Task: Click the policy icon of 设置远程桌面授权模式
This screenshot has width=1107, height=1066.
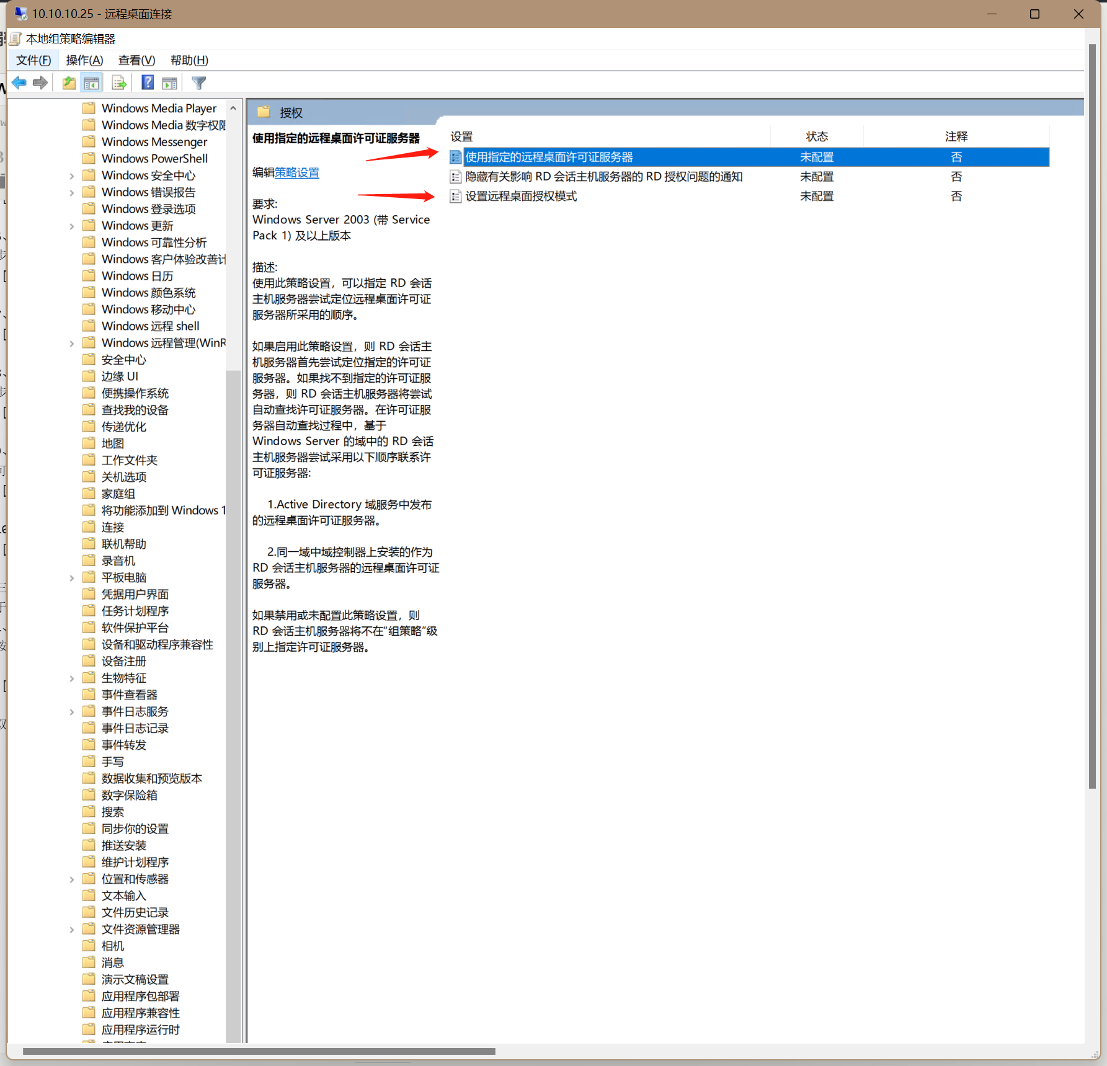Action: (456, 197)
